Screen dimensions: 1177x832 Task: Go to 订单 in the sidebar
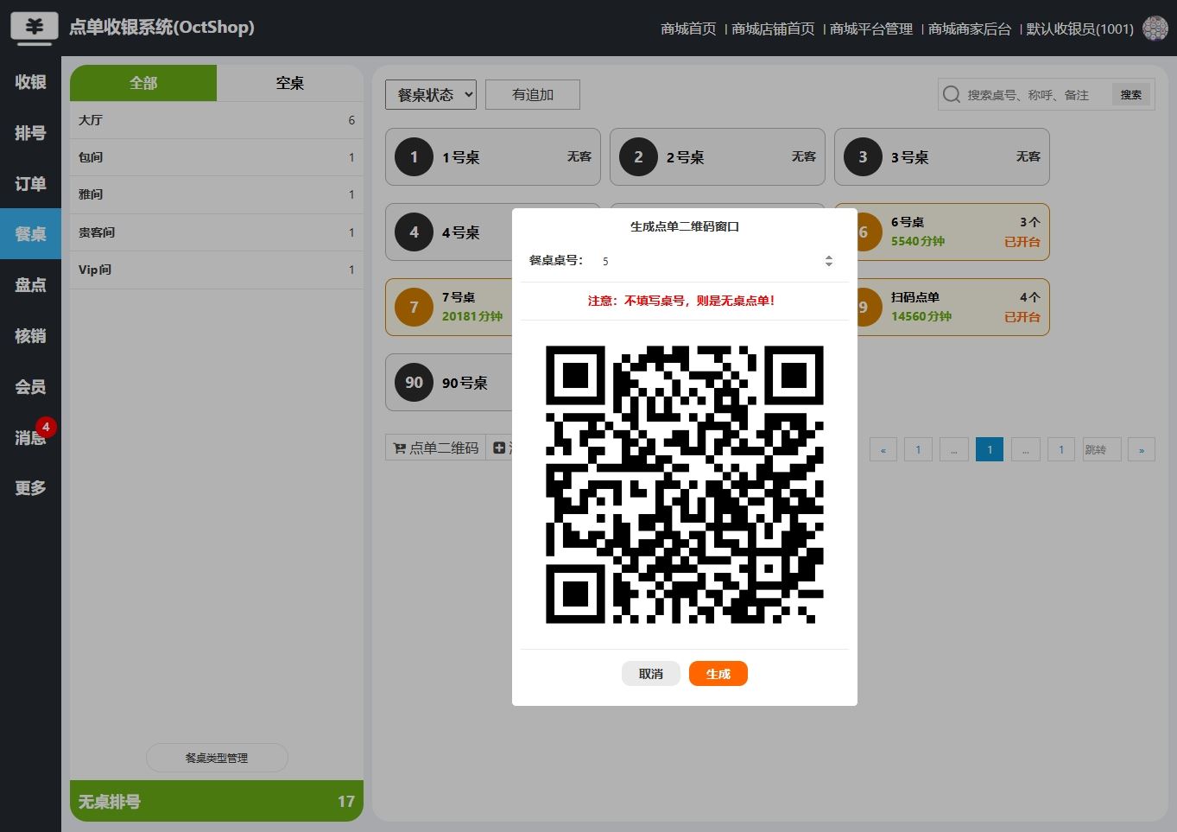[x=30, y=184]
